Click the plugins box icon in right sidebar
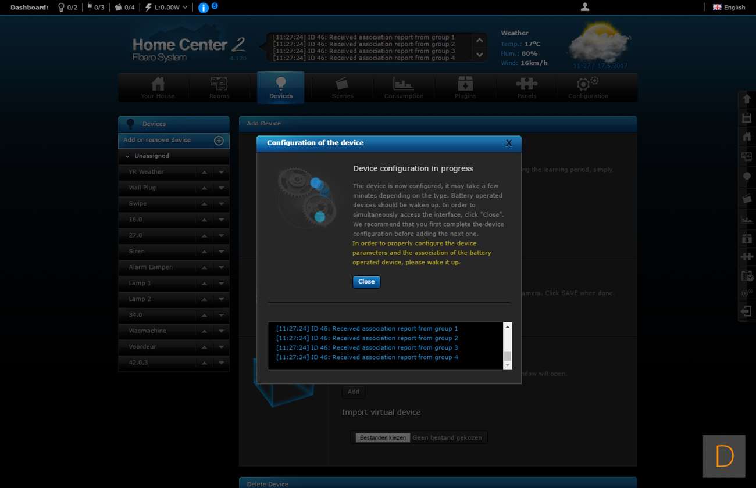The image size is (756, 488). (747, 238)
